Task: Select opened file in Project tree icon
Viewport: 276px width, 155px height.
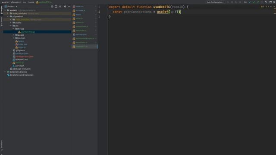Action: pos(52,6)
